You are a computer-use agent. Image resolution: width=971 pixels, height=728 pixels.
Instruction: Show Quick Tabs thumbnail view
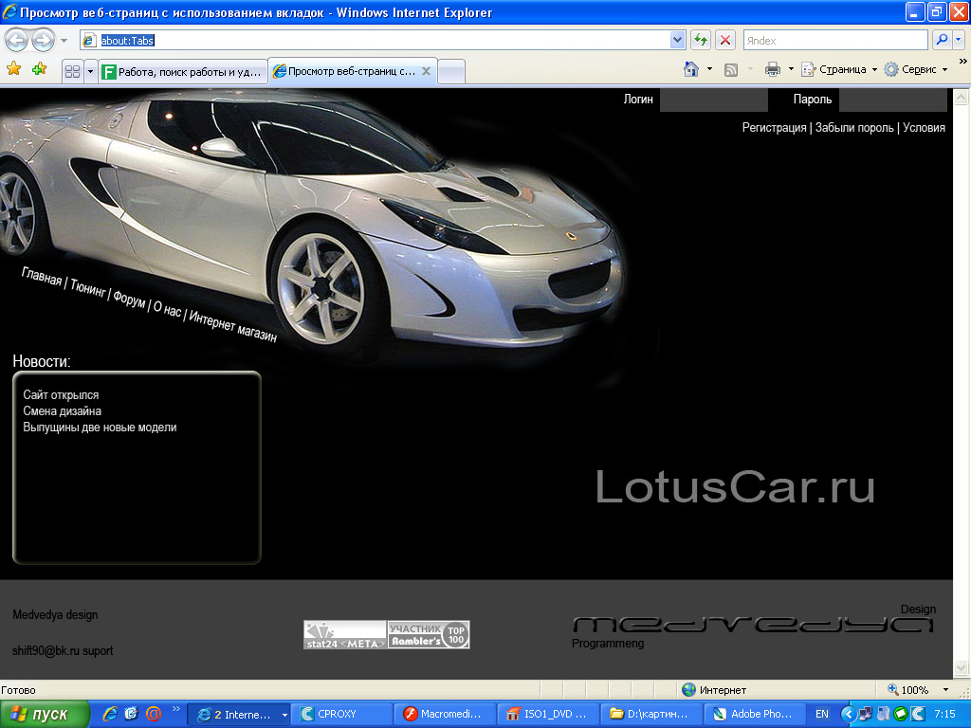75,69
